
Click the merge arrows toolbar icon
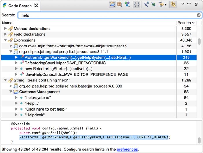tap(161, 5)
